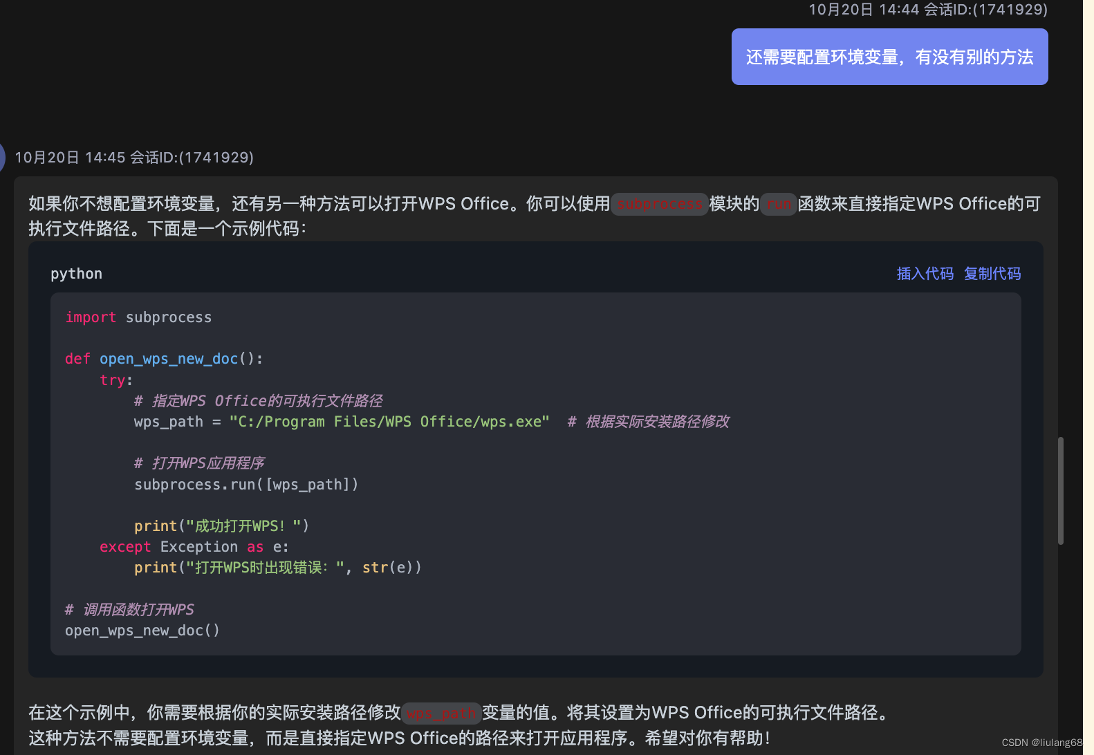Click the except Exception as e line
The image size is (1094, 755).
(194, 547)
